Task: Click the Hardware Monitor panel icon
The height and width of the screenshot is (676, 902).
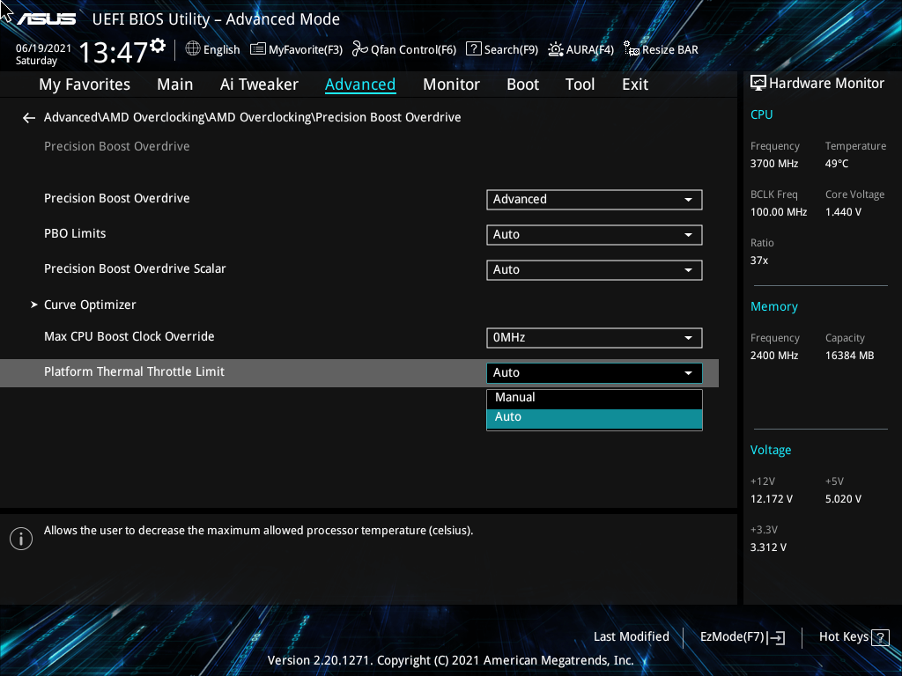Action: pos(758,83)
